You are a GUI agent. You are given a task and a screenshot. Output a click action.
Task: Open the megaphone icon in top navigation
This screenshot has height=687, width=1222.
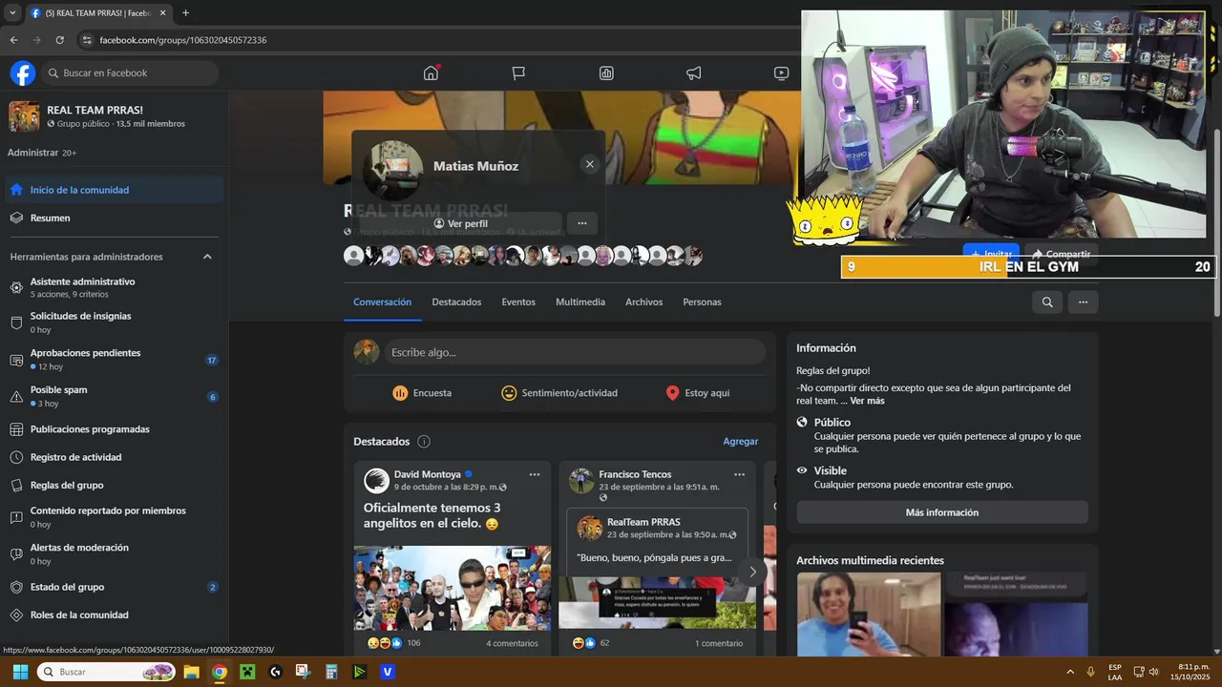coord(694,73)
